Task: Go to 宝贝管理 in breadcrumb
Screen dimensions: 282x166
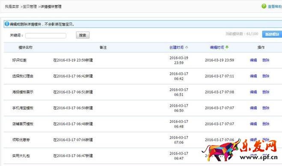Action: point(30,7)
